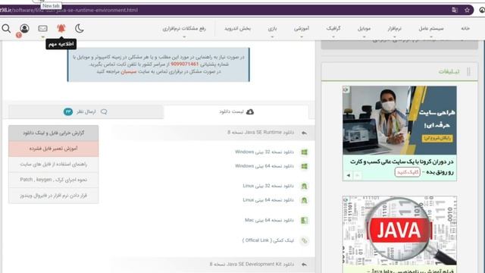Image resolution: width=485 pixels, height=273 pixels.
Task: Click the تبلیغات section header
Action: (x=449, y=72)
